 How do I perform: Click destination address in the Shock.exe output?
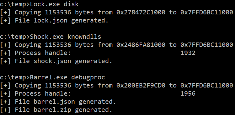pos(207,45)
